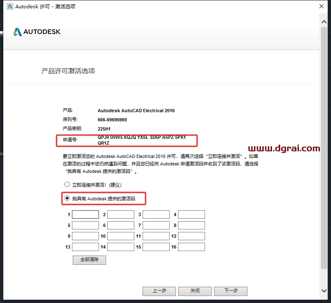The image size is (331, 303).
Task: Click the 关闭 close button
Action: point(195,291)
